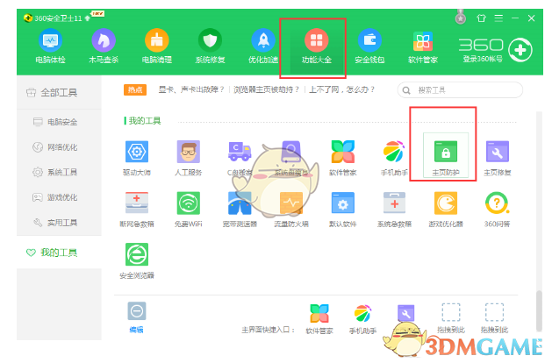Launch 免费WiFi tool

tap(189, 210)
